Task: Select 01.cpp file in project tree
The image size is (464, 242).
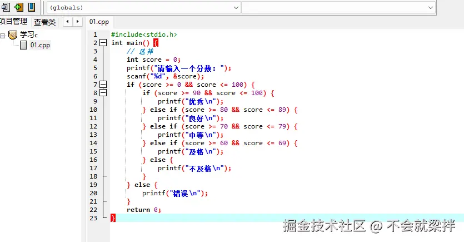Action: 40,45
